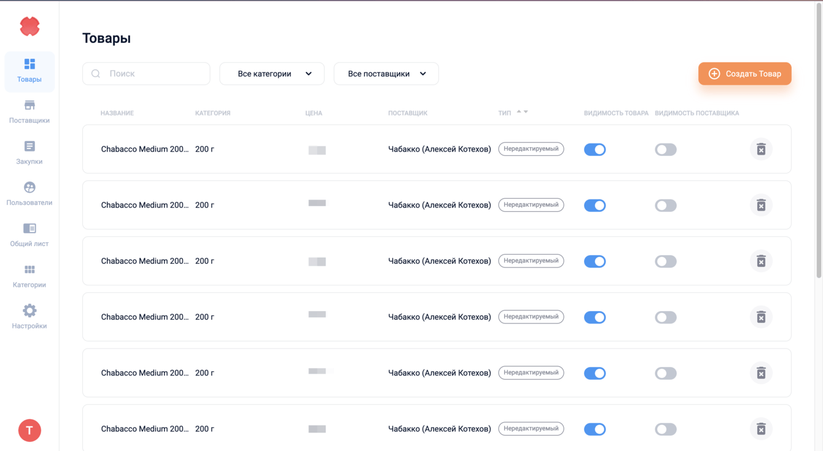Click the Поиск search field
The image size is (823, 451).
pos(154,74)
